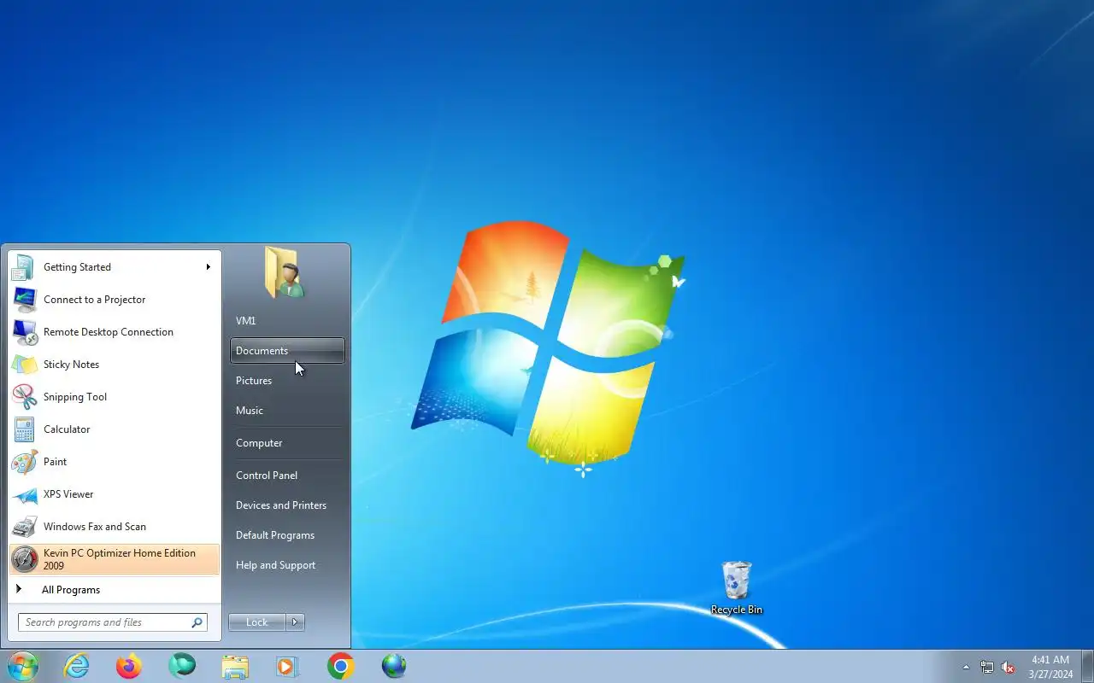The width and height of the screenshot is (1094, 683).
Task: Launch Remote Desktop Connection via its icon
Action: coord(24,332)
